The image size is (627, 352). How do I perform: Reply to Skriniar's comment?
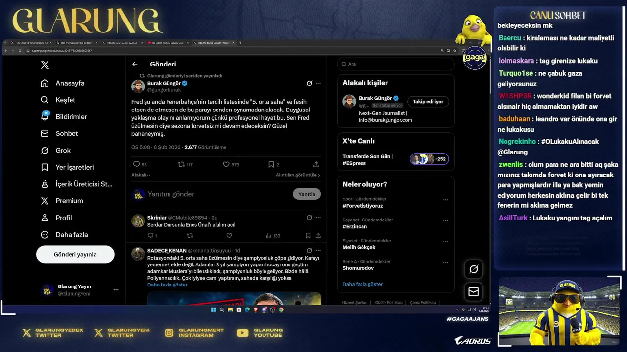150,236
